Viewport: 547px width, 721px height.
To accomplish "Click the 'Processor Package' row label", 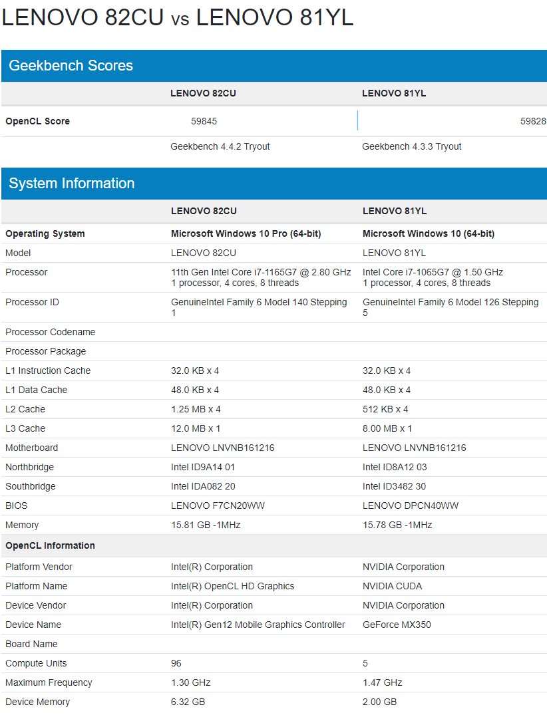I will coord(45,351).
